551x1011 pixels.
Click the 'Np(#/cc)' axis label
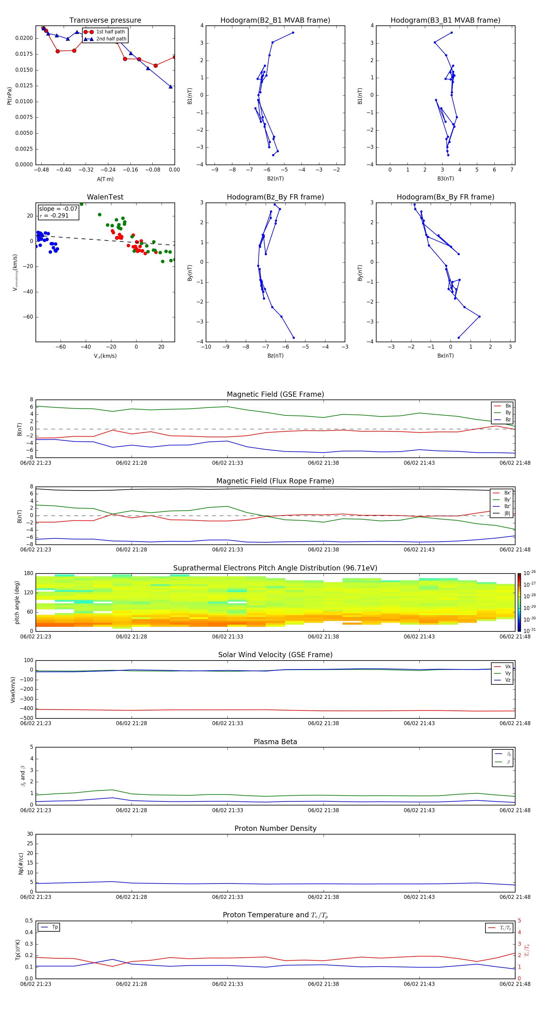click(x=21, y=863)
